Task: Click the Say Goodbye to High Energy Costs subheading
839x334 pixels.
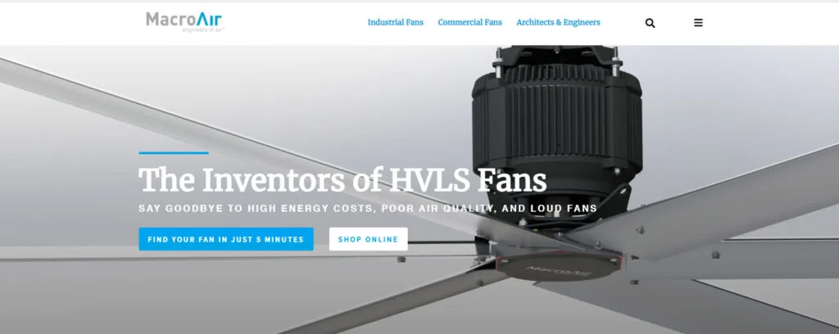Action: (368, 209)
